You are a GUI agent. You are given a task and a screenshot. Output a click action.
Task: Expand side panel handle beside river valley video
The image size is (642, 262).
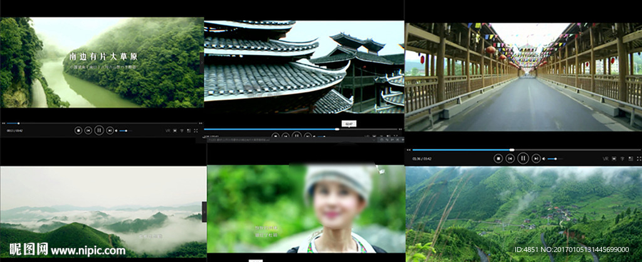[x=202, y=63]
